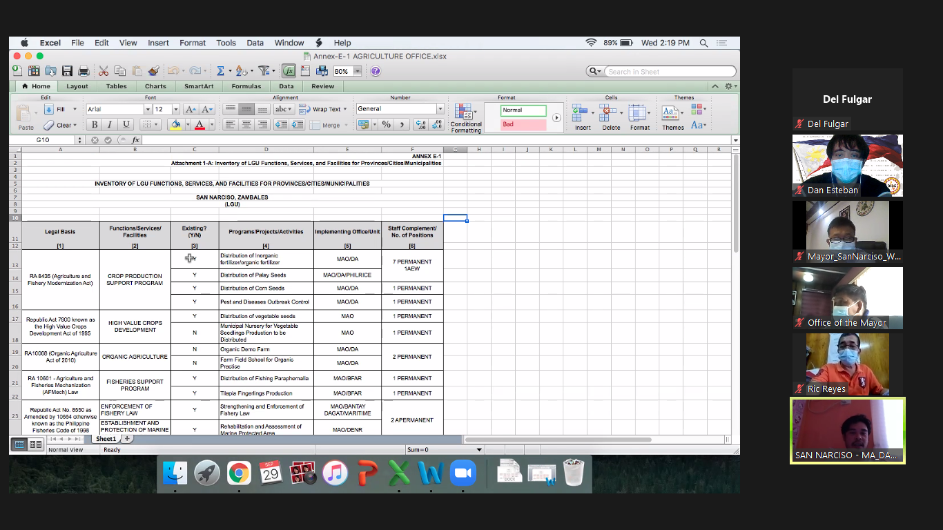Viewport: 943px width, 530px height.
Task: Open the Charts ribbon tab
Action: 155,86
